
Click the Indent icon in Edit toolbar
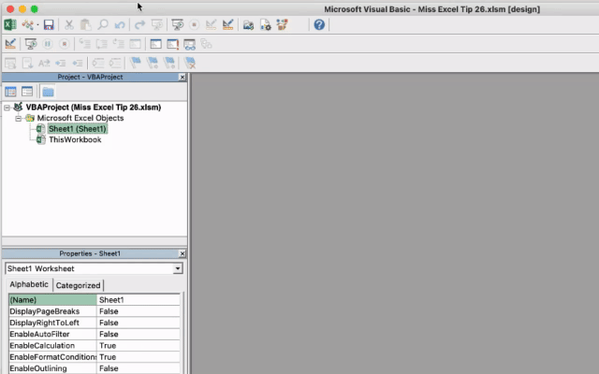tap(61, 63)
